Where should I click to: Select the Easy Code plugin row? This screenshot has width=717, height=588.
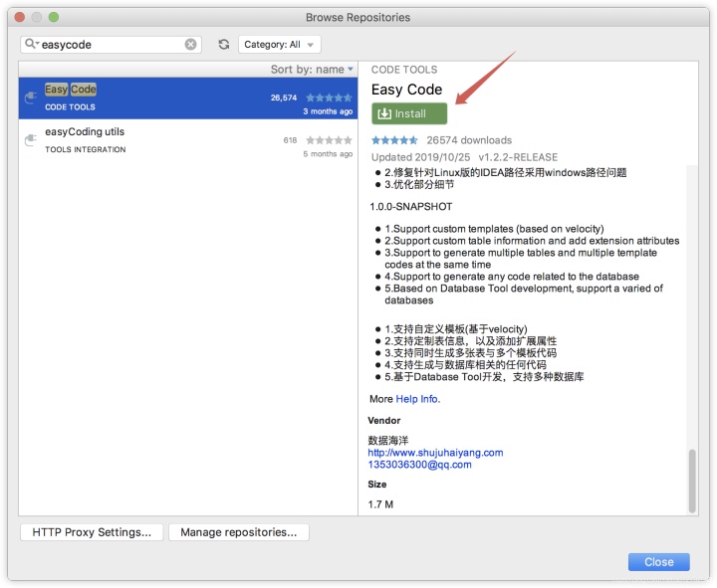pos(188,98)
